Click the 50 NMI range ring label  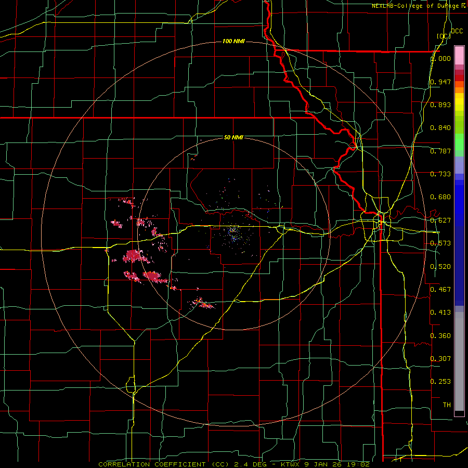coord(233,138)
